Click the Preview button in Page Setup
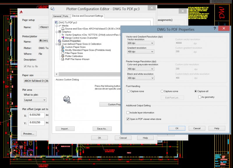Image resolution: width=233 pixels, height=168 pixels. click(29, 134)
